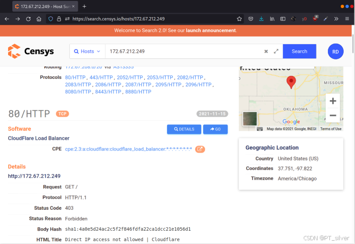Open the map Terms of Use link
Screen dimensions: 355x244
(x=330, y=129)
